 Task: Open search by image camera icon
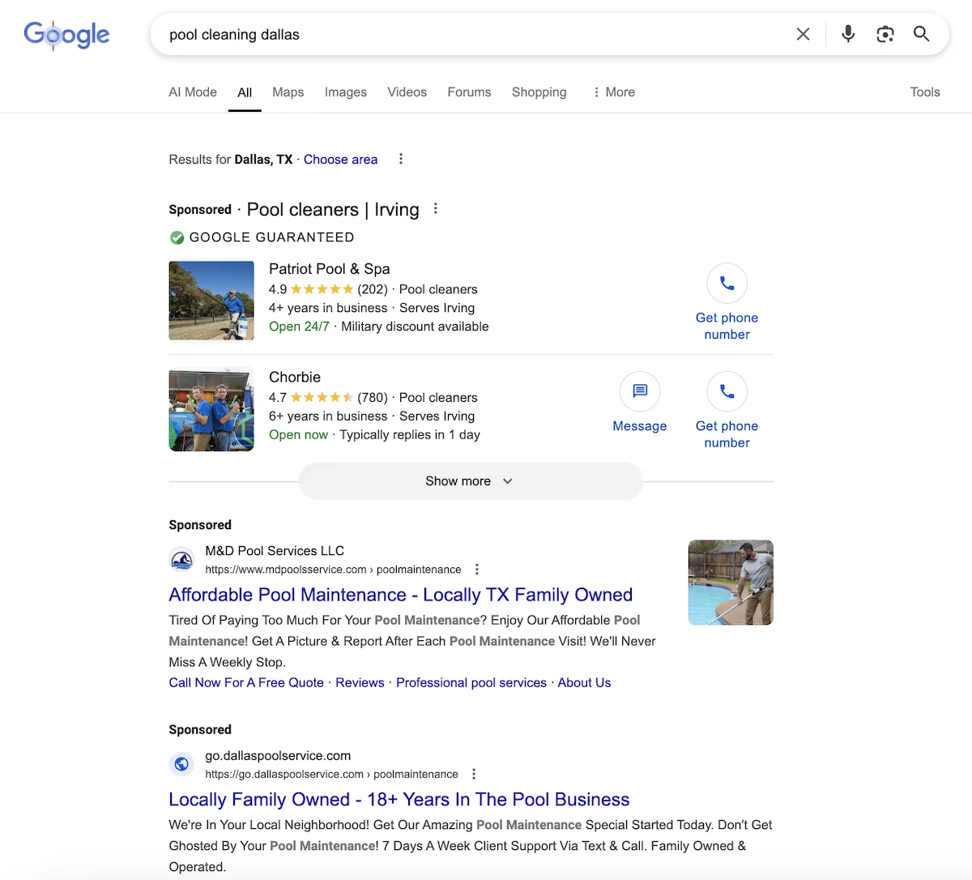(885, 34)
